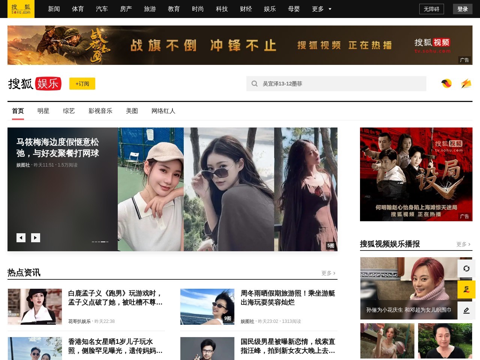Click the 战旗不倒 冲锋不止 banner ad
This screenshot has width=480, height=360.
[x=240, y=45]
